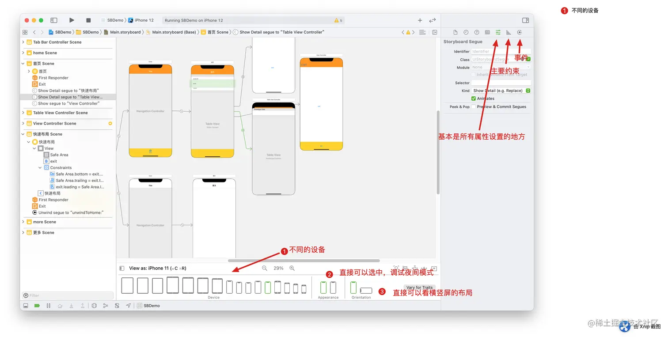
Task: Expand home Scene disclosure triangle
Action: pos(23,53)
